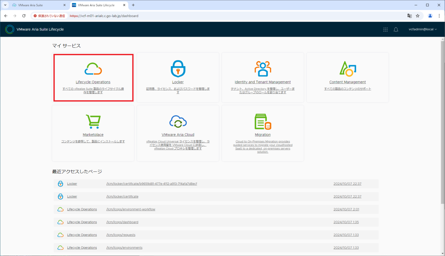This screenshot has height=256, width=445.
Task: Open the notifications bell icon
Action: 396,30
